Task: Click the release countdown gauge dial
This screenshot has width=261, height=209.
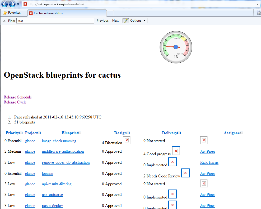Action: pyautogui.click(x=176, y=47)
